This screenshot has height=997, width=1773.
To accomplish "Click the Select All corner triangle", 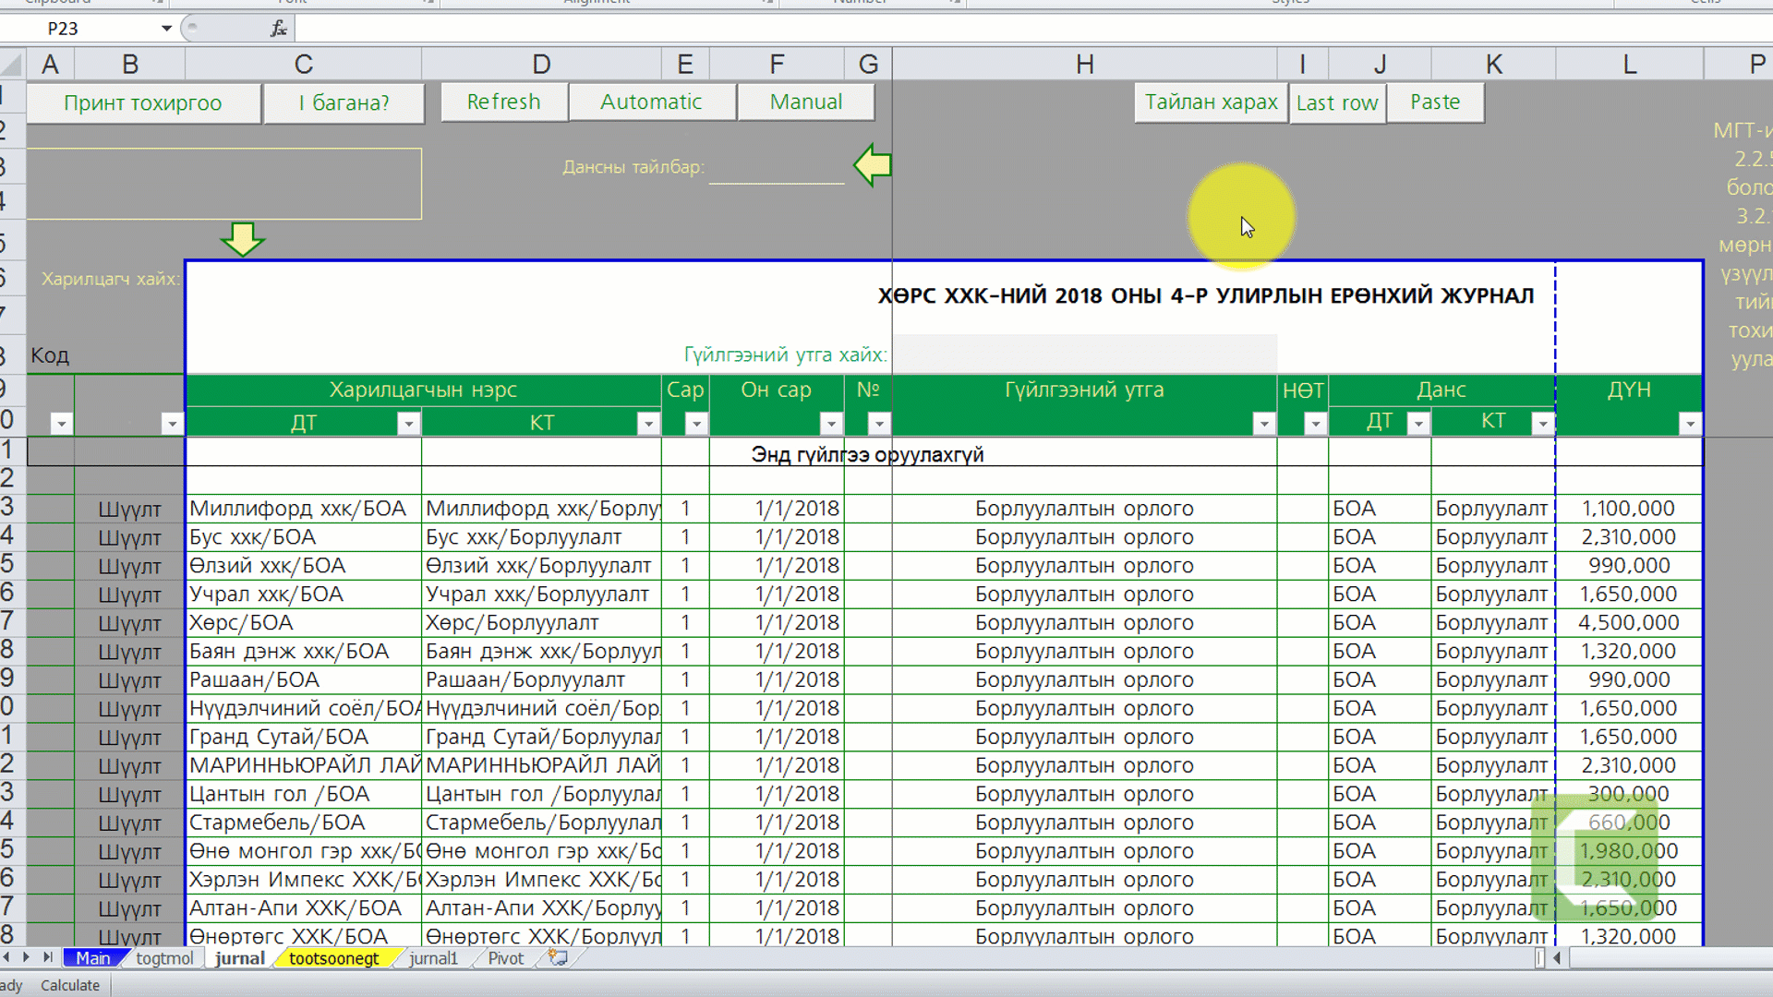I will tap(12, 65).
